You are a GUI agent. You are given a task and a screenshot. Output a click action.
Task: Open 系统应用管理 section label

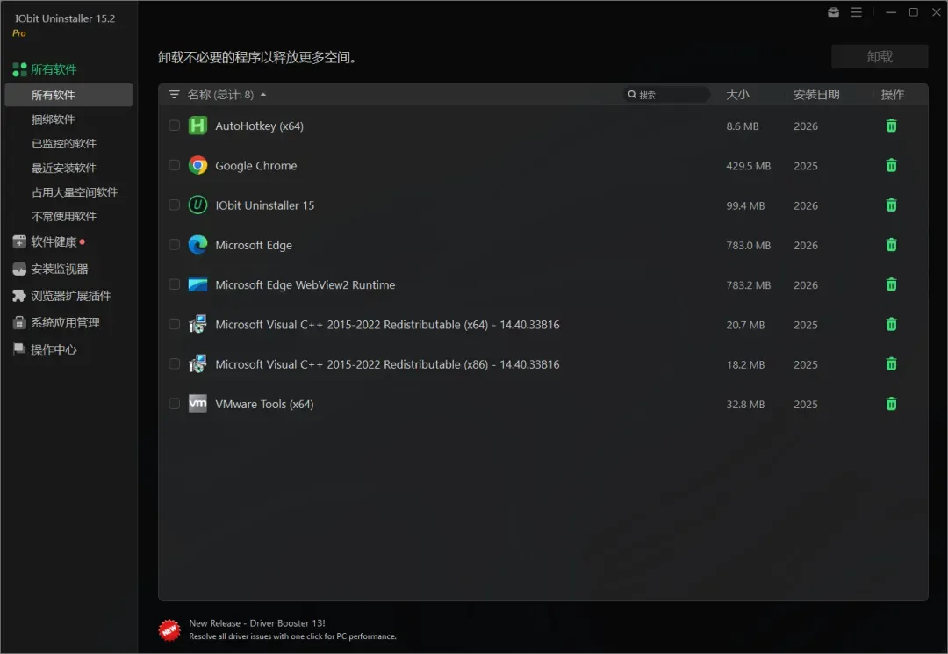(65, 323)
